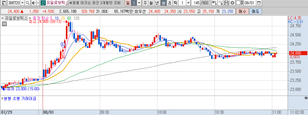Switch to the 주 weekly chart tab
The image size is (308, 115).
pos(145,3)
